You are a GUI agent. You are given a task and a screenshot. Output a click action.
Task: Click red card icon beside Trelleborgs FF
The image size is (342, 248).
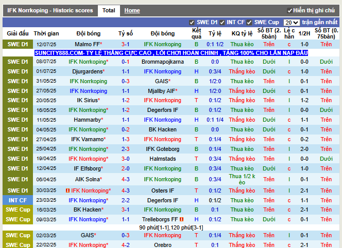181,219
